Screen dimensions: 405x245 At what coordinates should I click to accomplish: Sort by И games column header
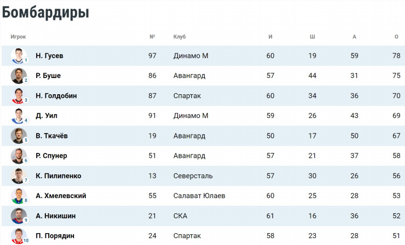click(x=270, y=37)
